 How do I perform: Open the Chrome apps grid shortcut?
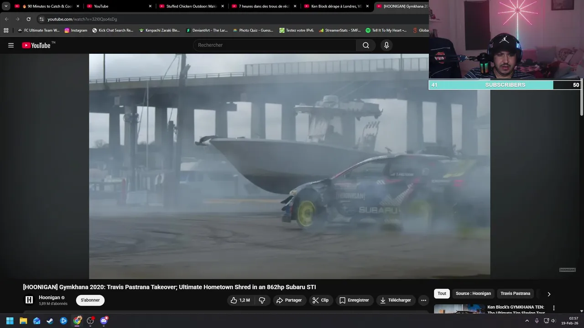coord(6,31)
